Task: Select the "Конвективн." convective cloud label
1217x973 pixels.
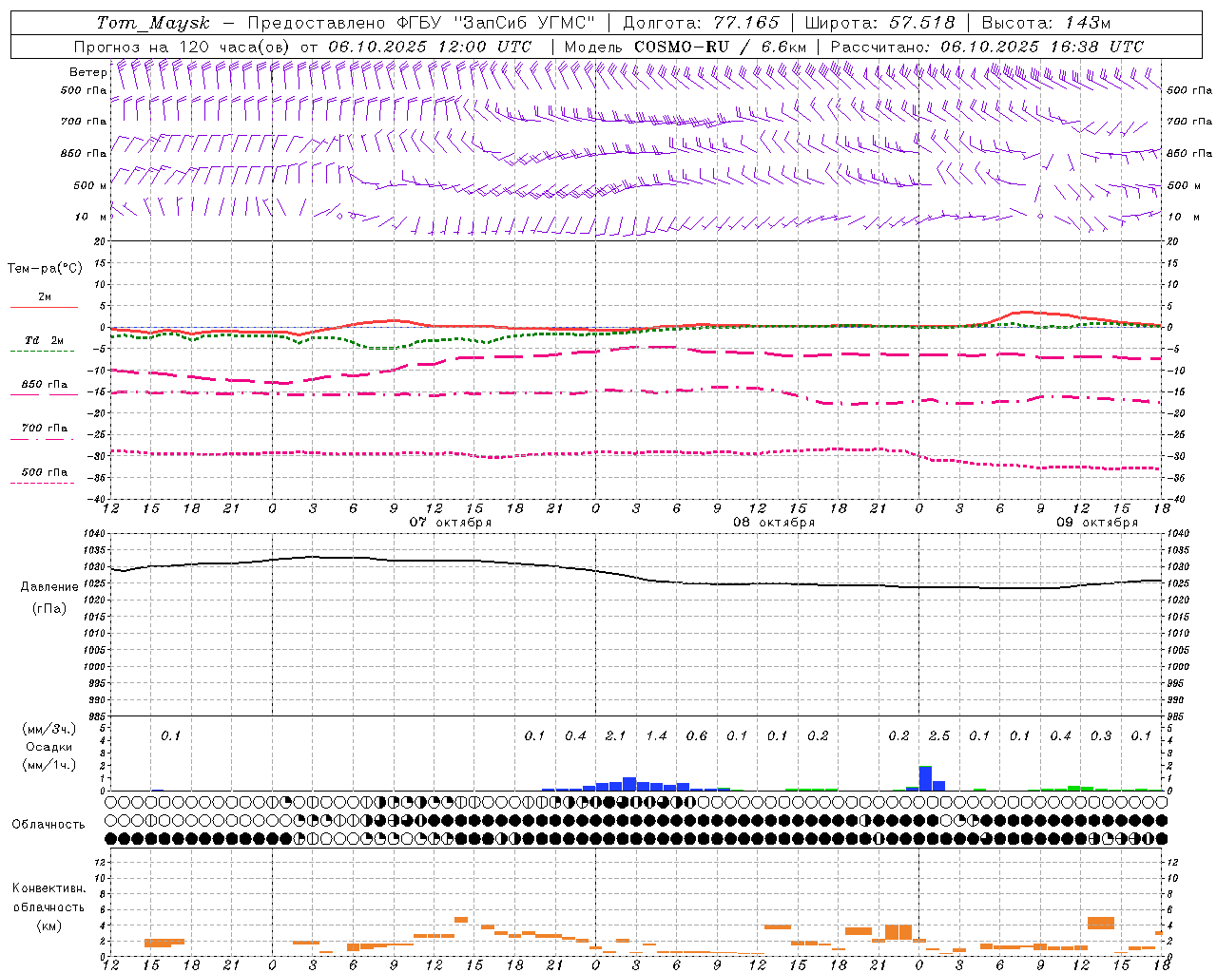Action: 48,887
